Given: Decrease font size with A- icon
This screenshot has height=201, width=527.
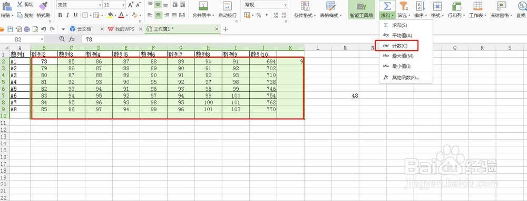Looking at the screenshot, I should click(x=139, y=5).
